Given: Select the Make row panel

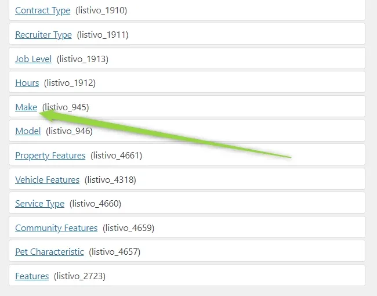Looking at the screenshot, I should click(x=187, y=106).
